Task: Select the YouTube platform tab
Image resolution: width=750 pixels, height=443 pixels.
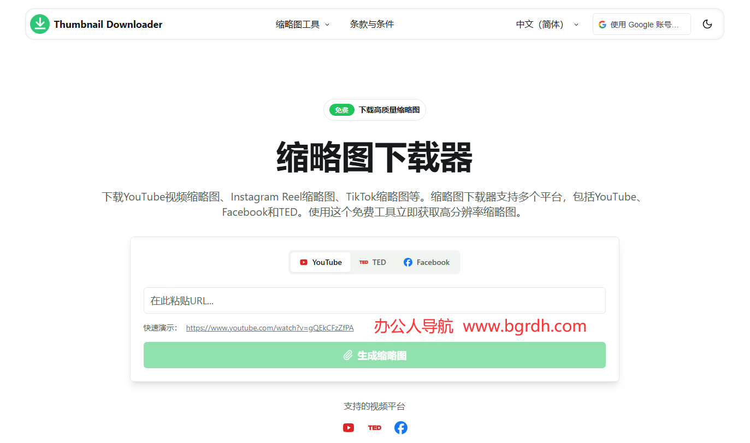Action: click(x=321, y=262)
